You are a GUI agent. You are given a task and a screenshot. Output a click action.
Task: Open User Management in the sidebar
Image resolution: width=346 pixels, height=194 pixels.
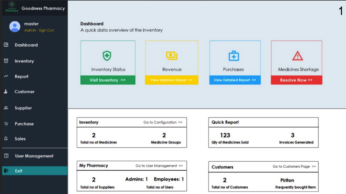34,156
